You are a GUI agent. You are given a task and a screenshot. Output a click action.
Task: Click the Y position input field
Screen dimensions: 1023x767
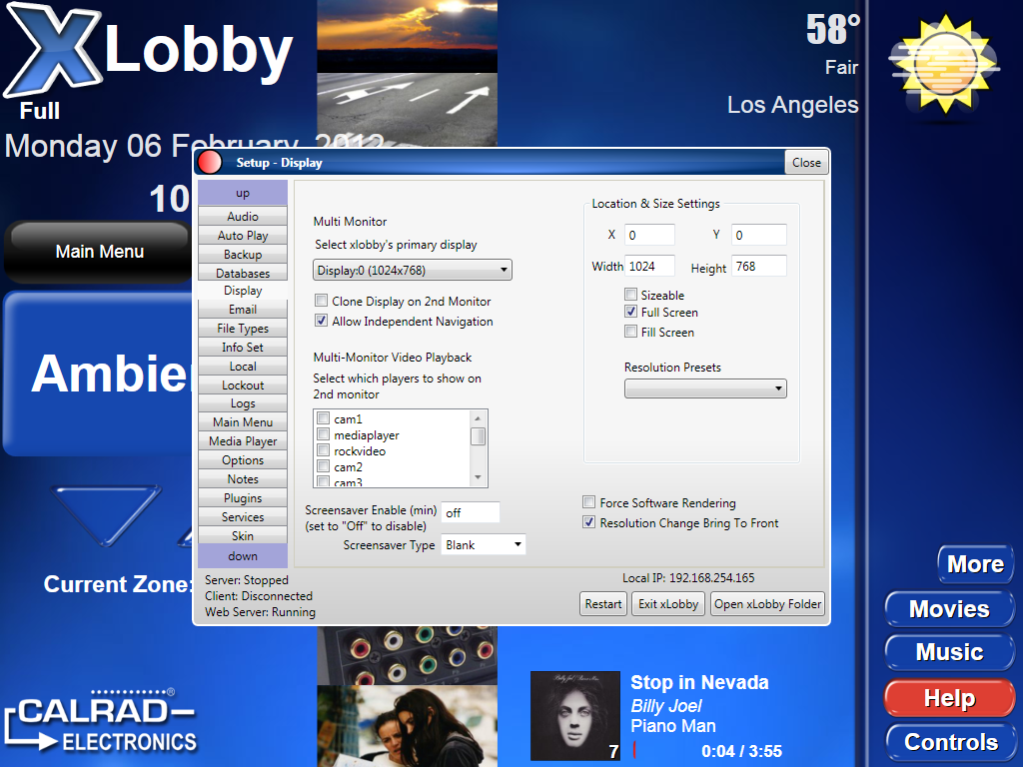759,235
